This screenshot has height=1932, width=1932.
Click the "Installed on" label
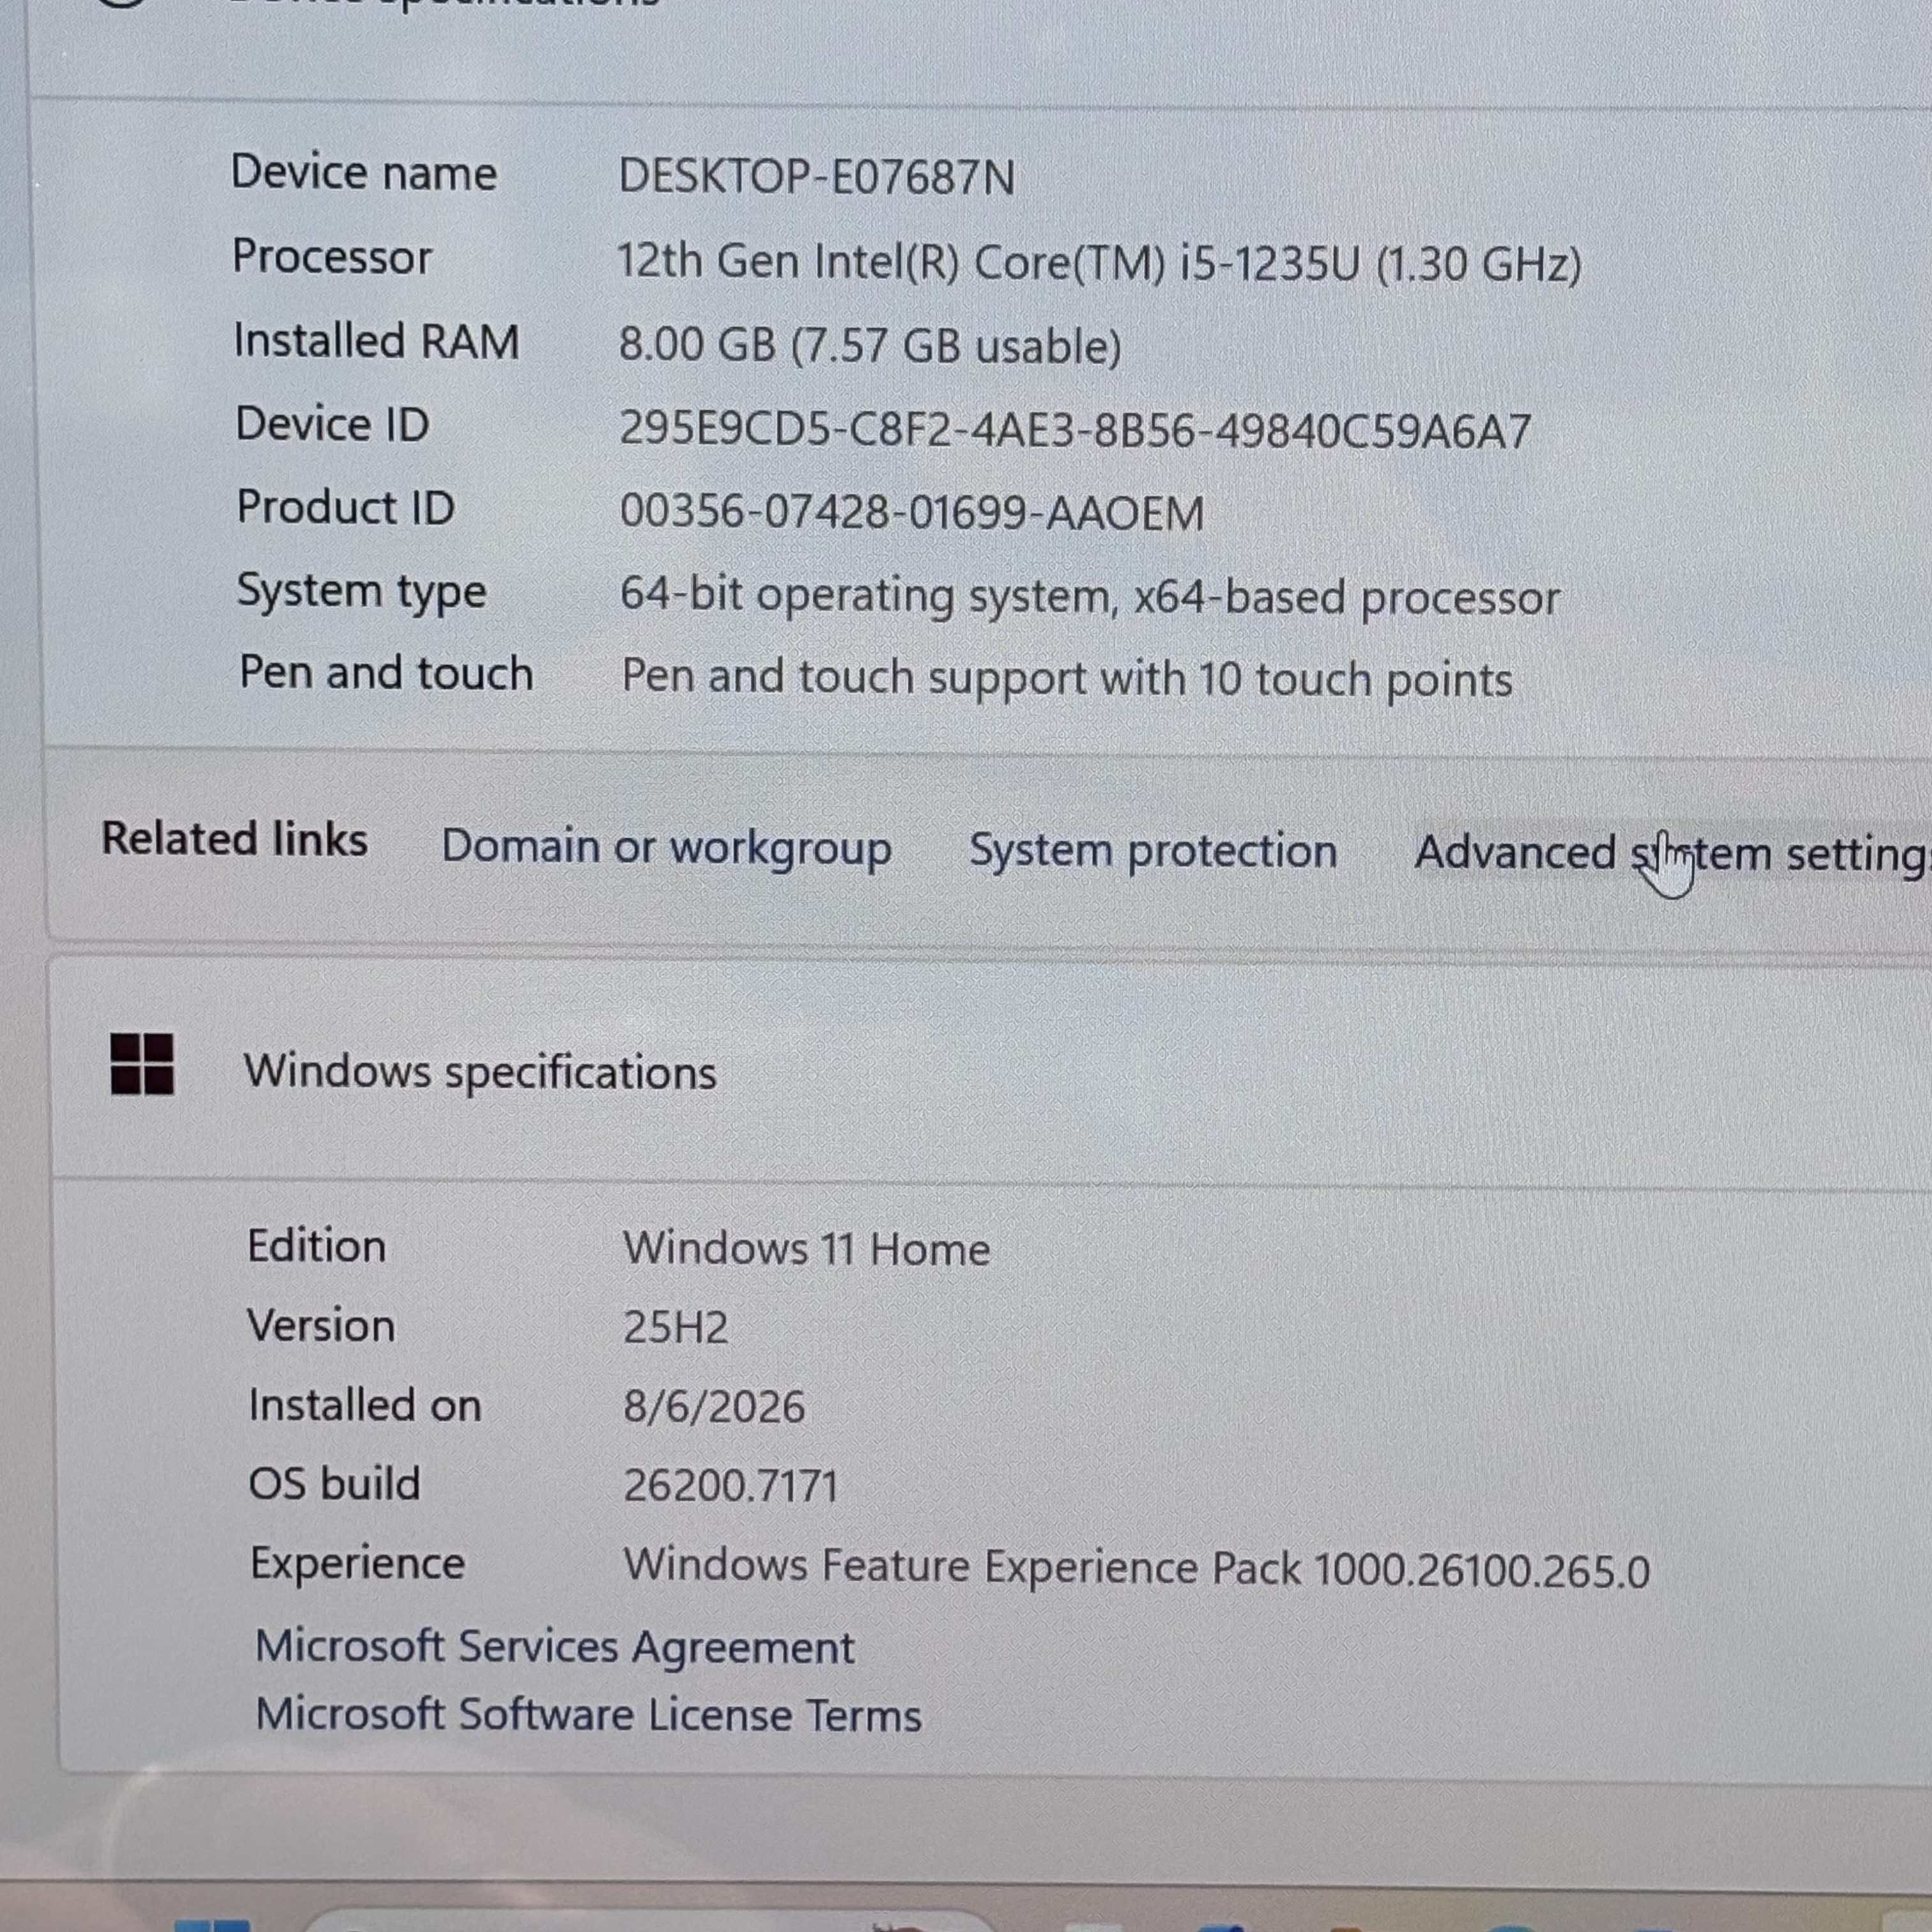(365, 1405)
